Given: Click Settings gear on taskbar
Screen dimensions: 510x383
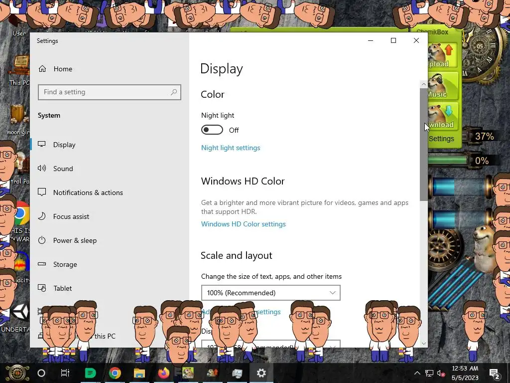Looking at the screenshot, I should (261, 373).
